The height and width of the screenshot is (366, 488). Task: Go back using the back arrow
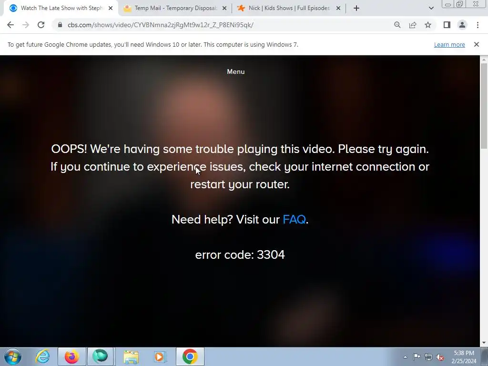tap(10, 25)
